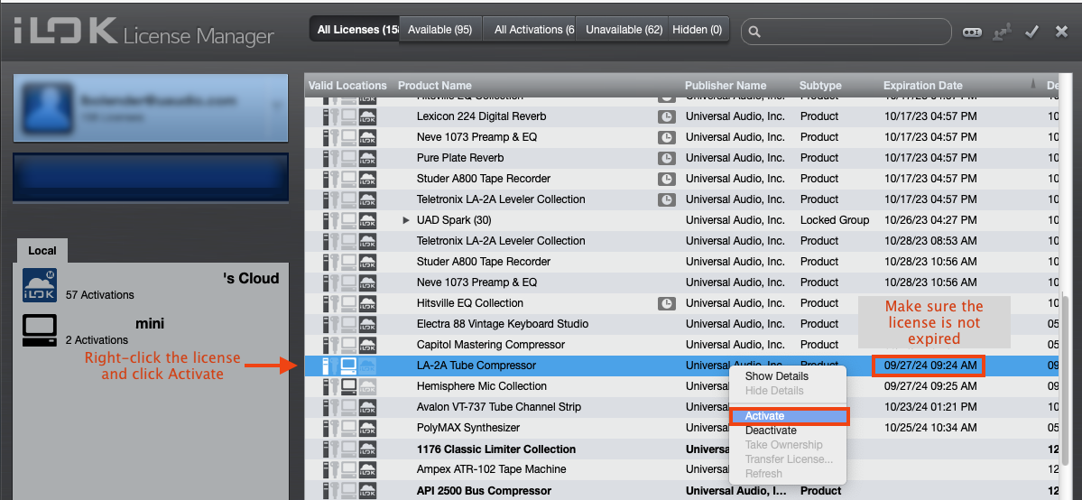
Task: Switch to the All Licenses tab
Action: point(354,30)
